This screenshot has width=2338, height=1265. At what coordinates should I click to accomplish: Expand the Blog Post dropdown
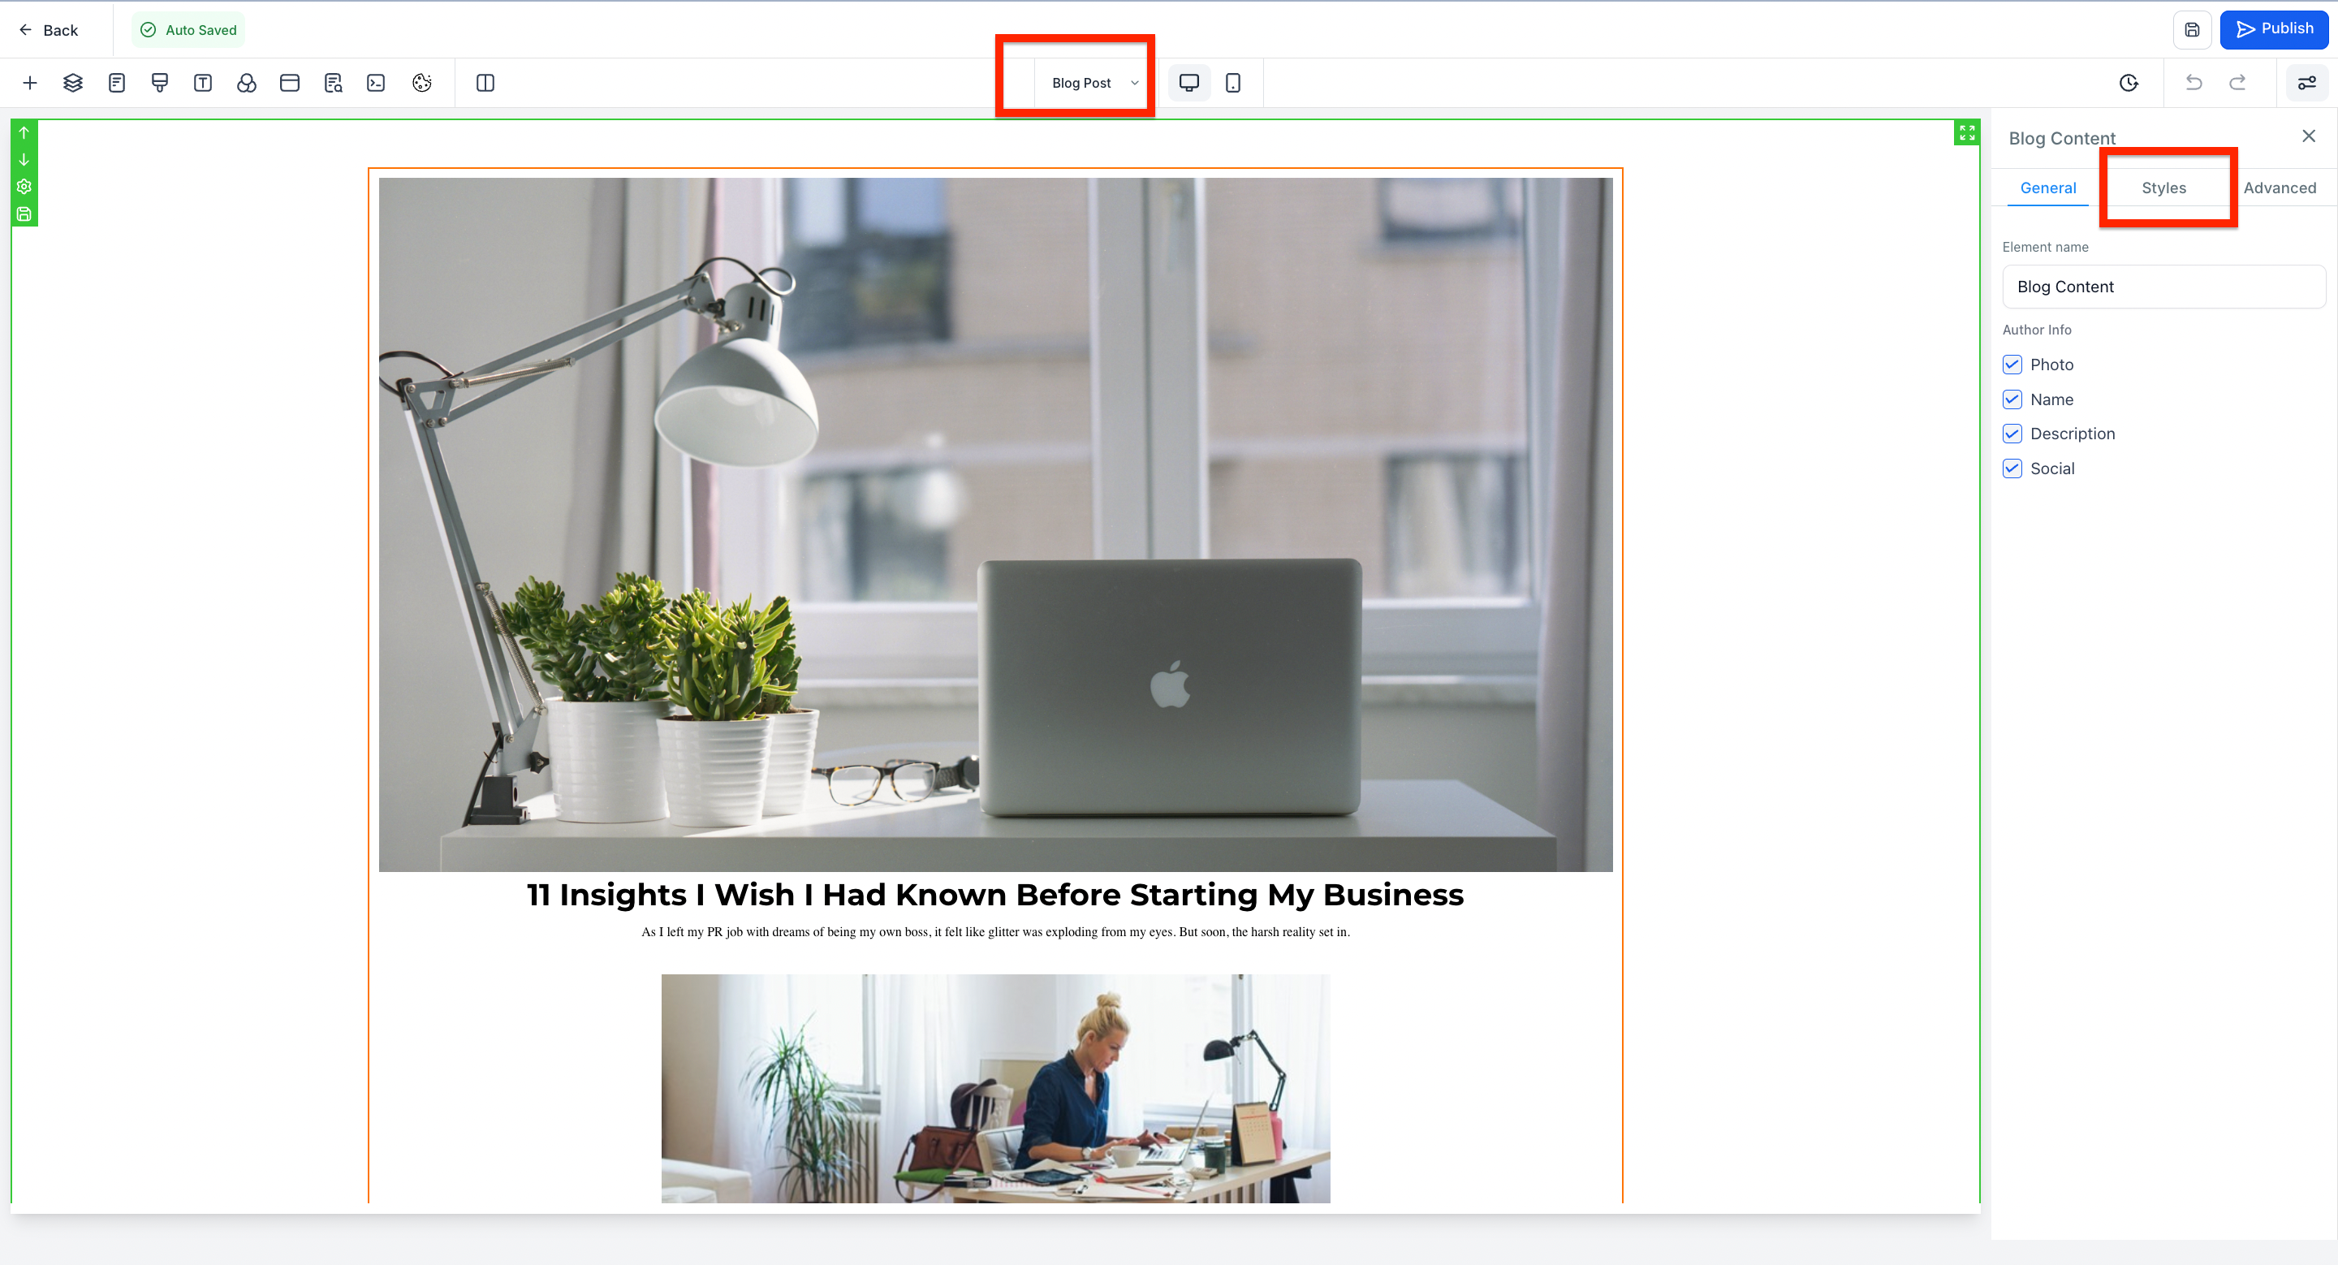1094,83
